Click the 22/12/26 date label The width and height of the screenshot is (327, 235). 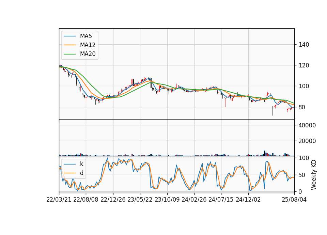pos(113,200)
